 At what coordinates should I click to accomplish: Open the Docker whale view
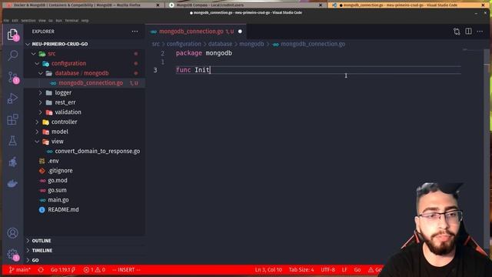tap(12, 183)
